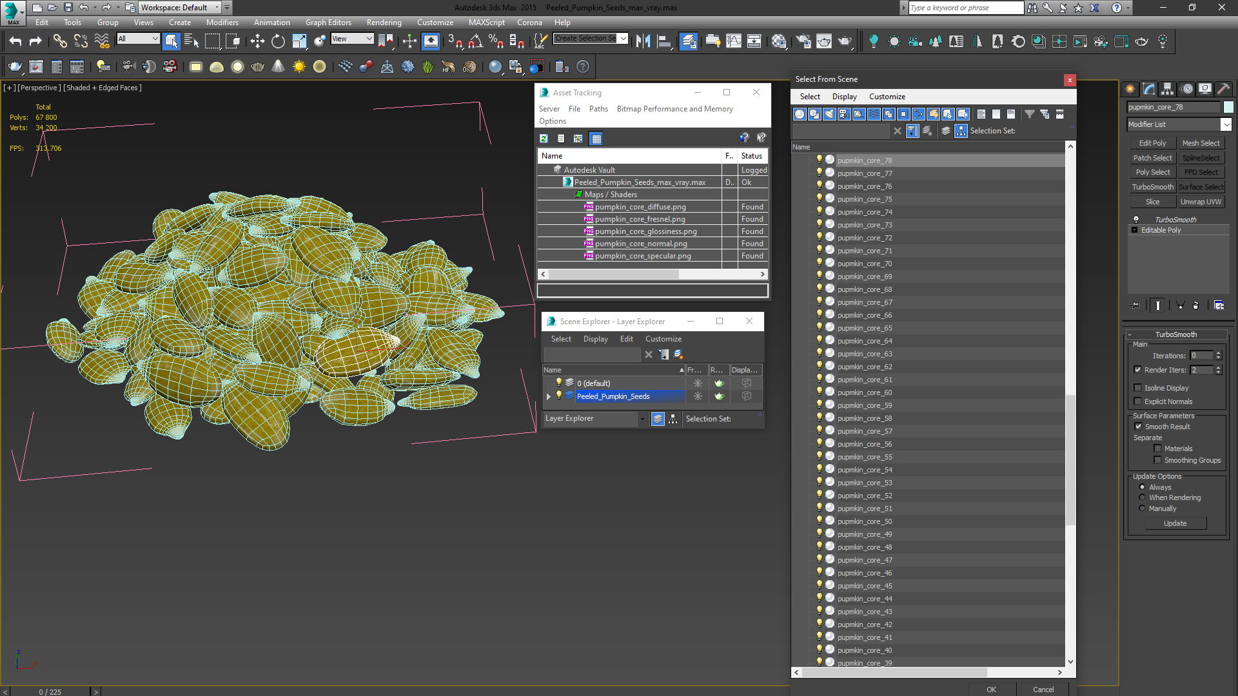
Task: Open the MAXScript menu
Action: click(487, 23)
